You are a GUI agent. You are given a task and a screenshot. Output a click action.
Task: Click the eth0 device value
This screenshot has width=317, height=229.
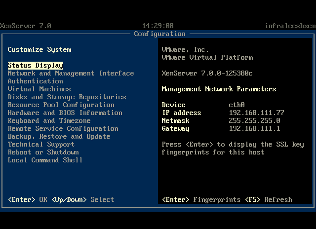pos(237,105)
